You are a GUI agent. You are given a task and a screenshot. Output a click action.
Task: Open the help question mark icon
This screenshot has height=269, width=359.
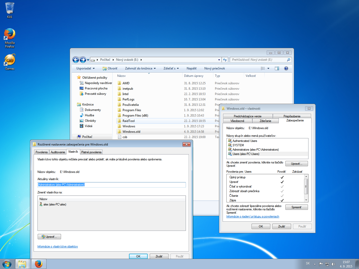tap(286, 68)
